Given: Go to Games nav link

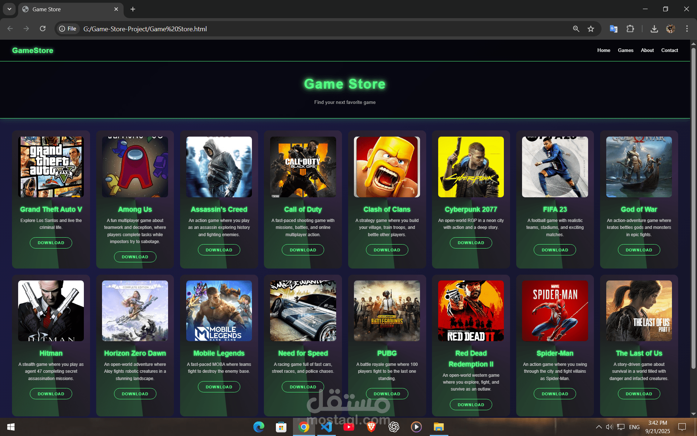Looking at the screenshot, I should [x=625, y=51].
